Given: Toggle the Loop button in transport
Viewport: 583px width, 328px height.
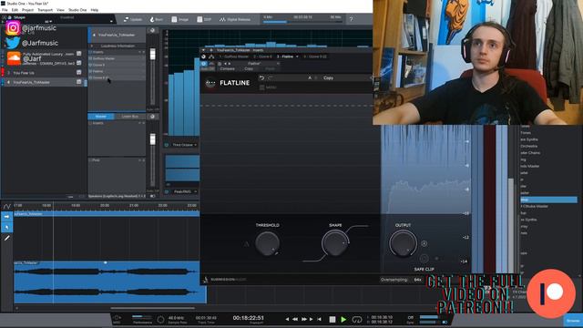Looking at the screenshot, I should [x=356, y=320].
